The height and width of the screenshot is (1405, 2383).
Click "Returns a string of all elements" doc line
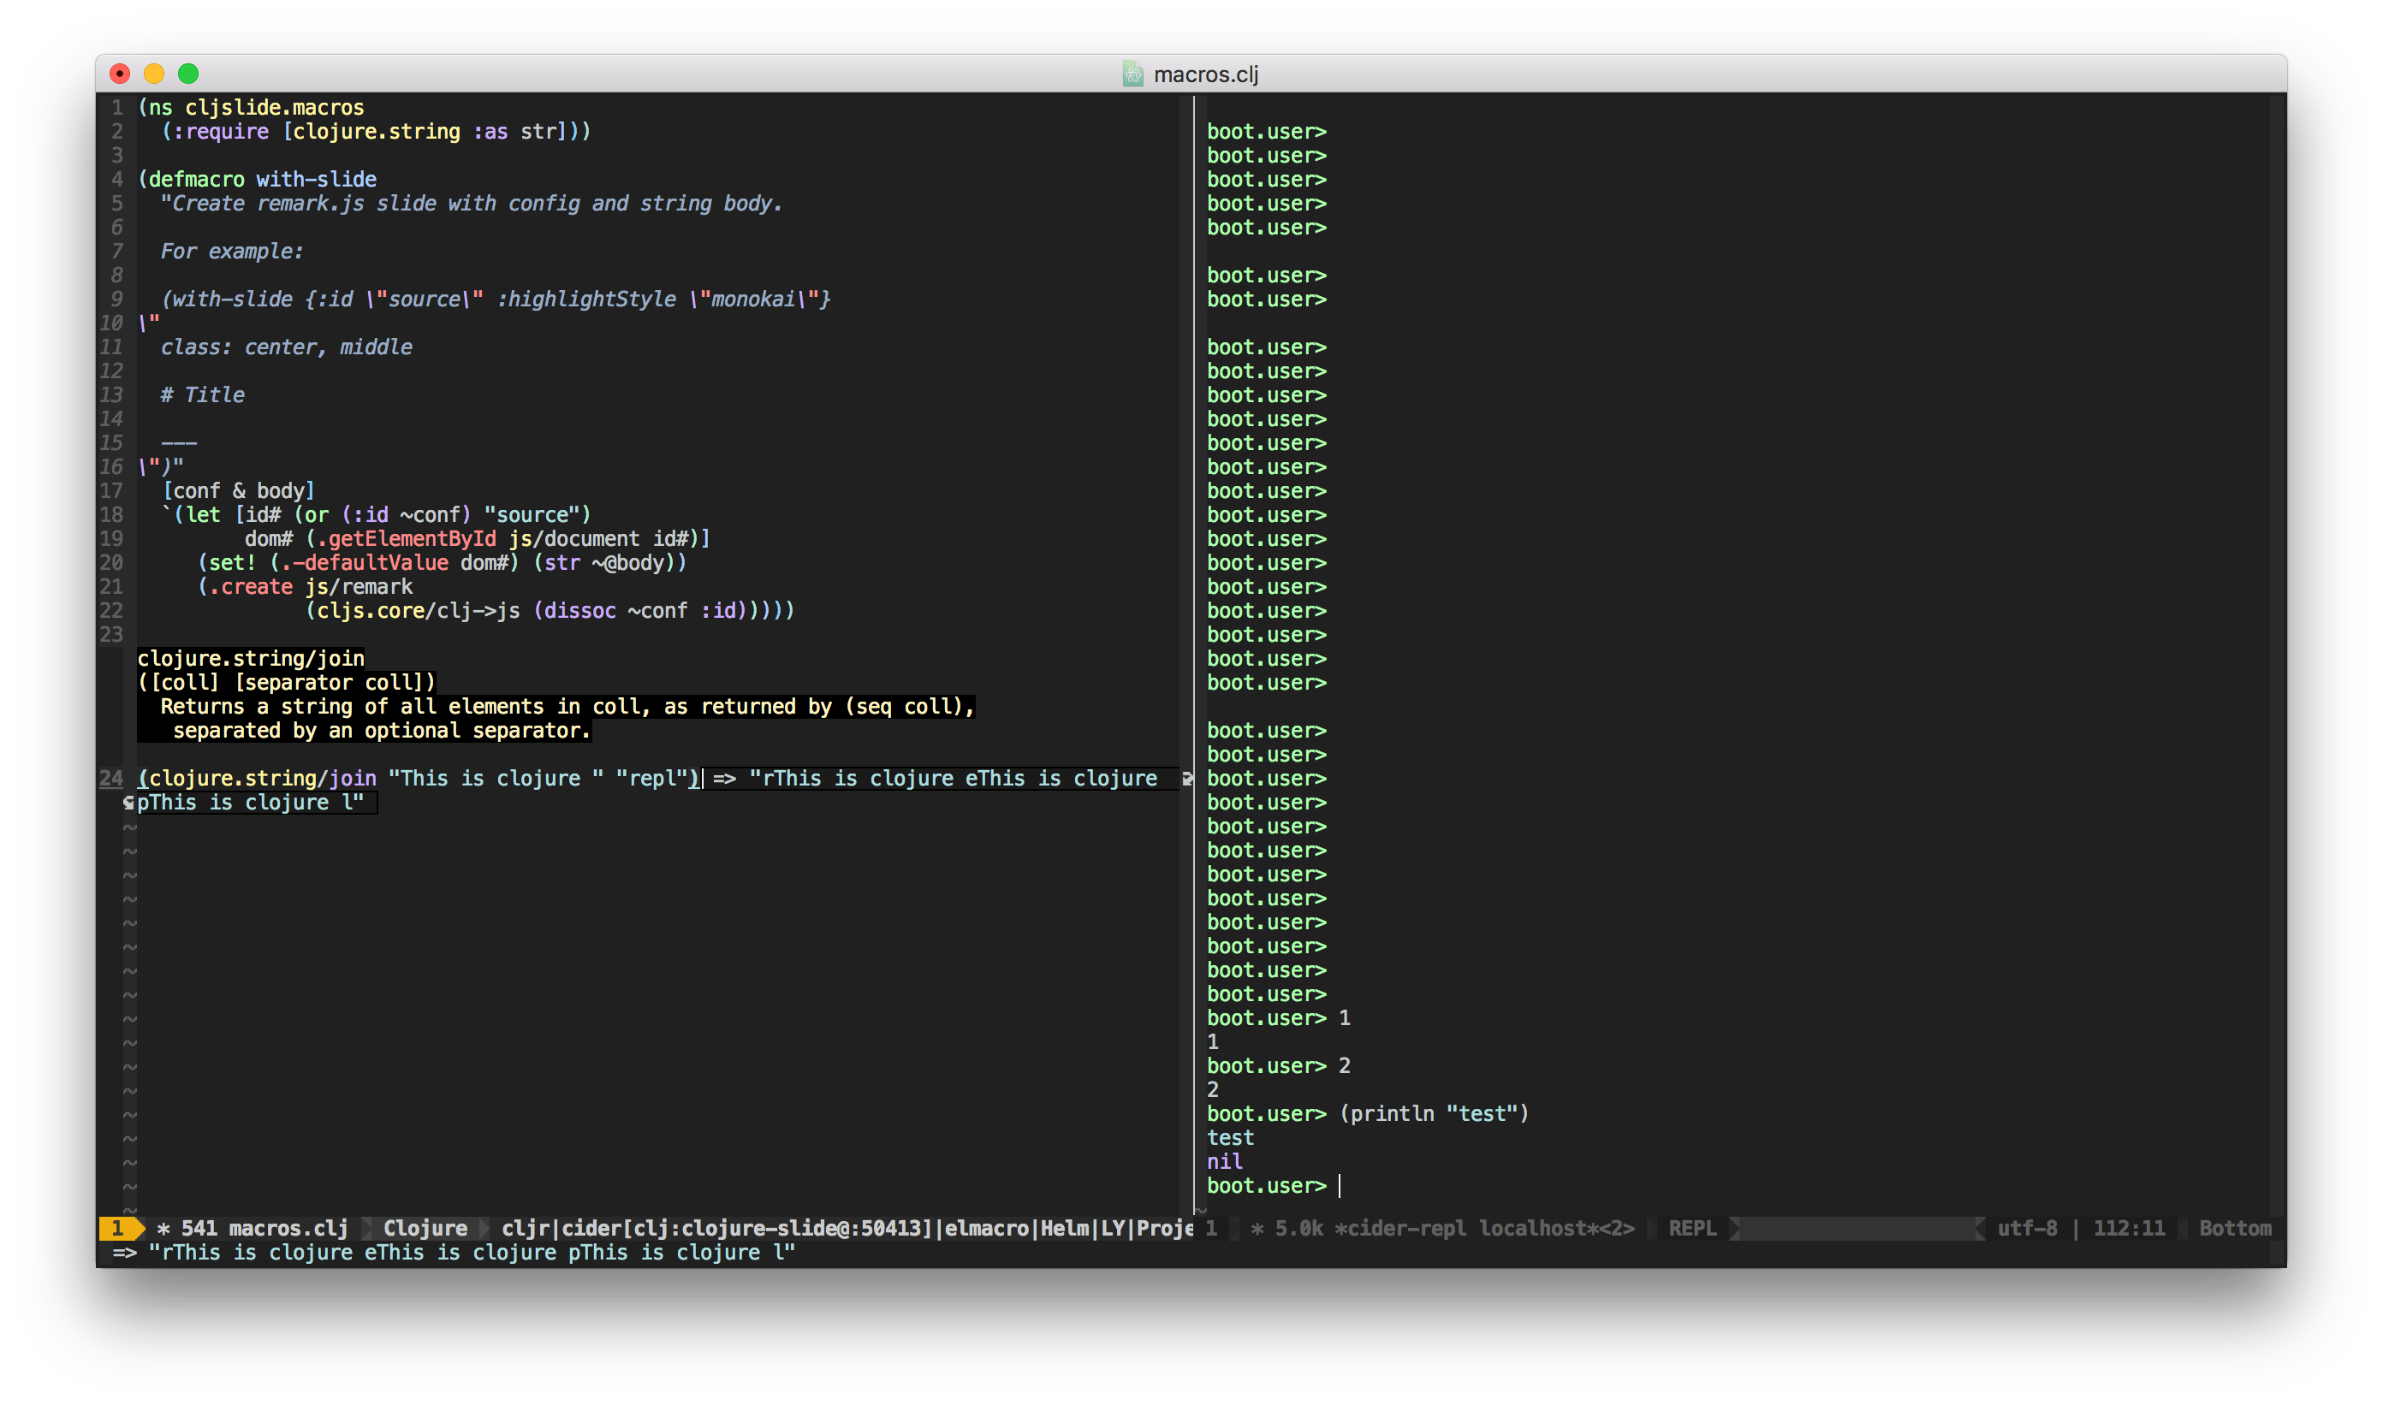point(568,706)
